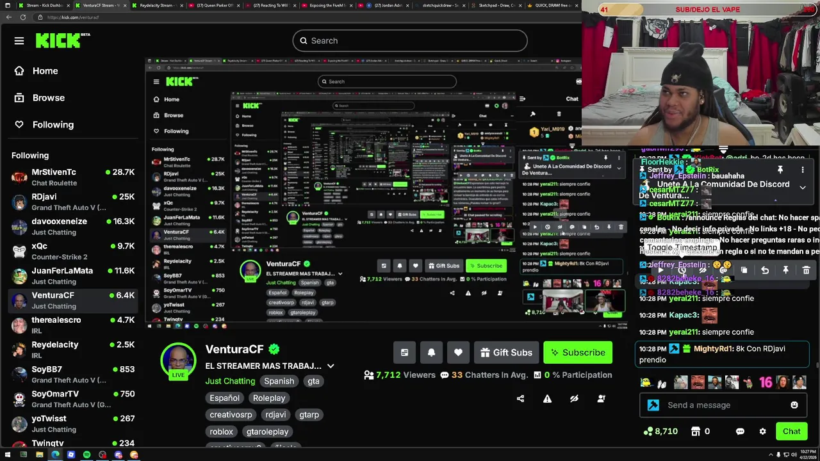Select the creativosrp tag
The width and height of the screenshot is (820, 461).
[231, 414]
